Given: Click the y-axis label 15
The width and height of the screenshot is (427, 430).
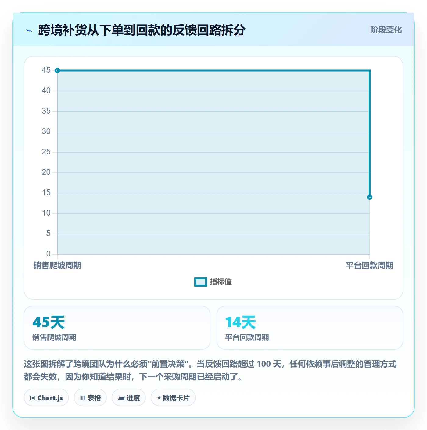Looking at the screenshot, I should (46, 193).
